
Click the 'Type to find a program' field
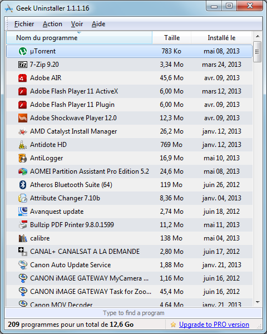pos(133,313)
